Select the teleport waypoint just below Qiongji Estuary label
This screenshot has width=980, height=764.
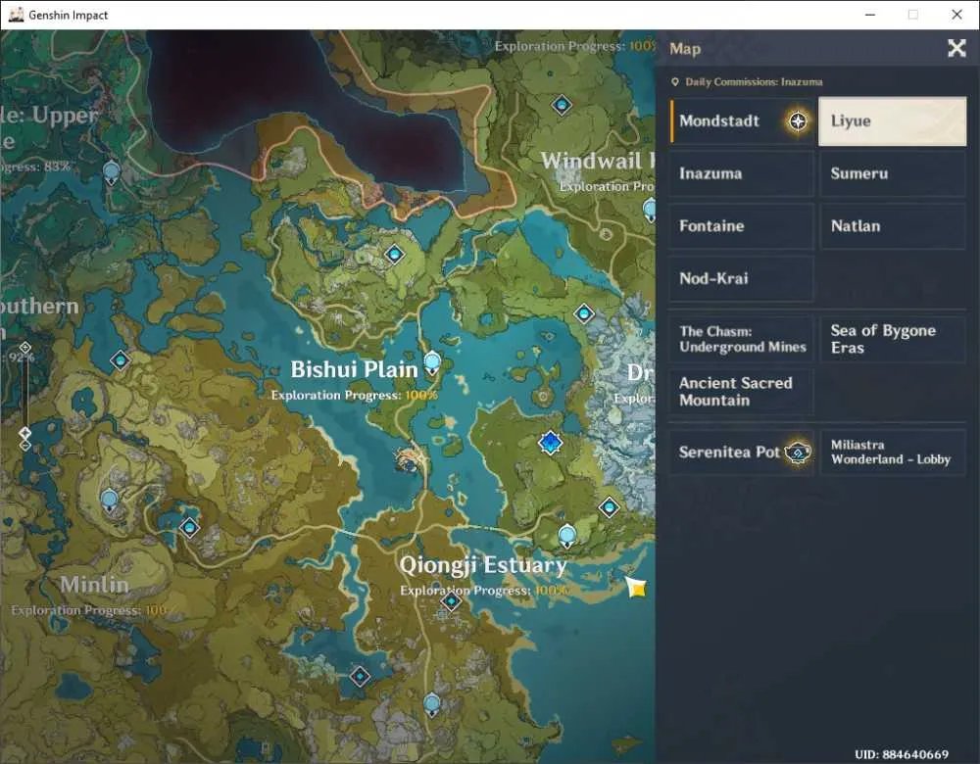(451, 601)
